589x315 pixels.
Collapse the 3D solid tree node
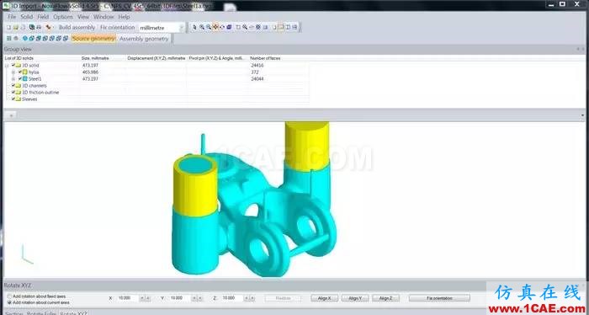[7, 66]
